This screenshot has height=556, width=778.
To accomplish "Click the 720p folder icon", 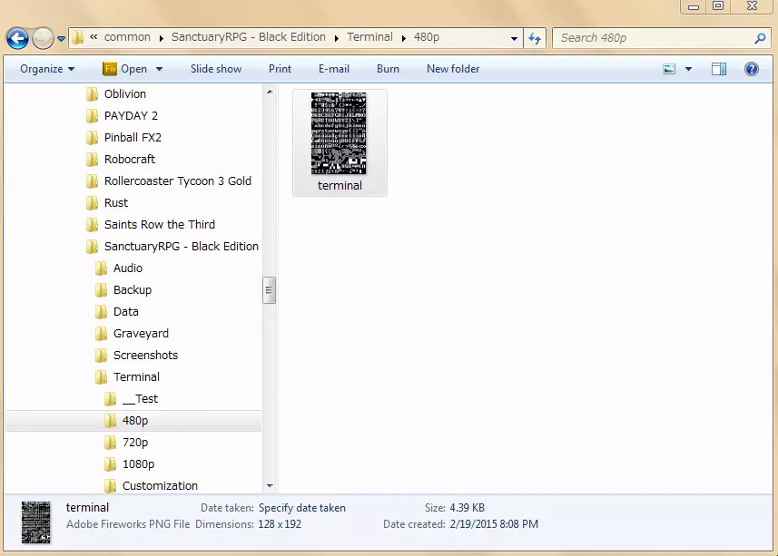I will [x=111, y=443].
